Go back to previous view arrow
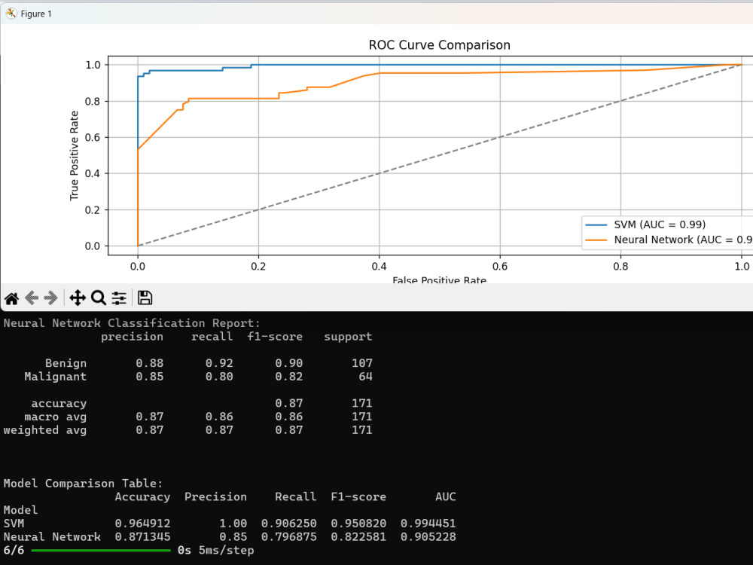Image resolution: width=753 pixels, height=565 pixels. coord(31,298)
